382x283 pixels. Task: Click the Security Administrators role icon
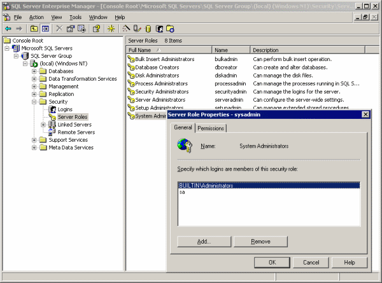click(131, 92)
